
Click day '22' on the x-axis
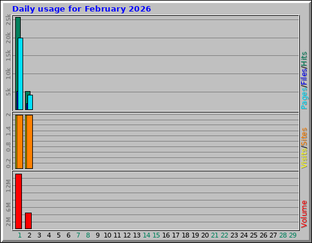pyautogui.click(x=224, y=235)
